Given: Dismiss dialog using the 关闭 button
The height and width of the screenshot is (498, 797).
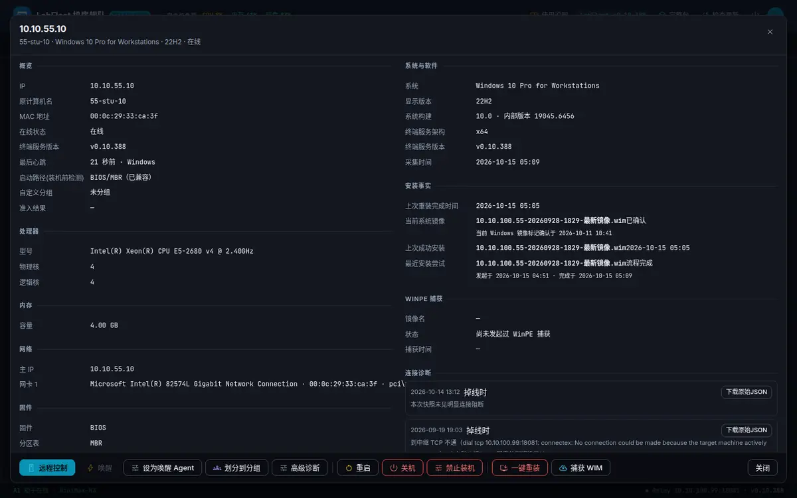Looking at the screenshot, I should tap(762, 467).
